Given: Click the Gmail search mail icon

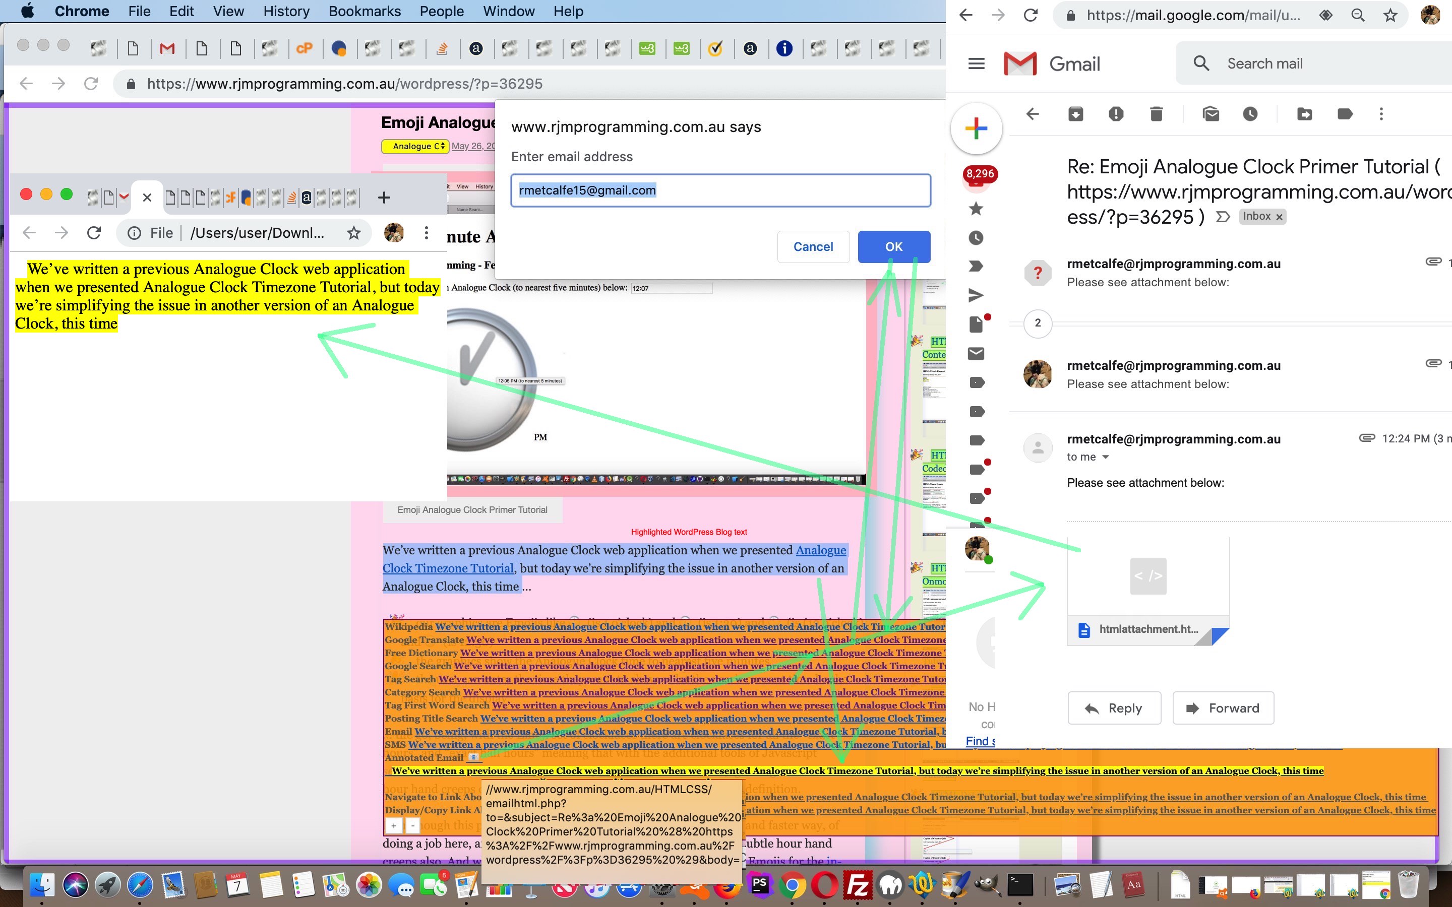Looking at the screenshot, I should [1202, 63].
